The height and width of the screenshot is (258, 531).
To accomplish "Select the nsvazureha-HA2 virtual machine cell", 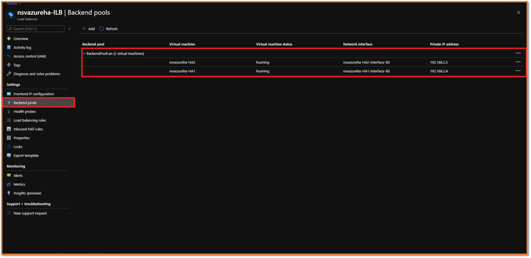I will 182,62.
